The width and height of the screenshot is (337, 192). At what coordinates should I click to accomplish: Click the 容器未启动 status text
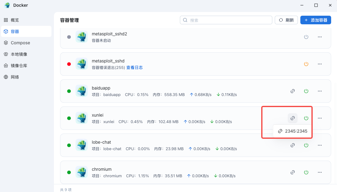pyautogui.click(x=101, y=40)
